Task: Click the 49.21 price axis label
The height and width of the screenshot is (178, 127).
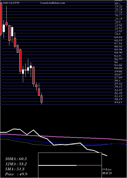Action: tap(118, 102)
